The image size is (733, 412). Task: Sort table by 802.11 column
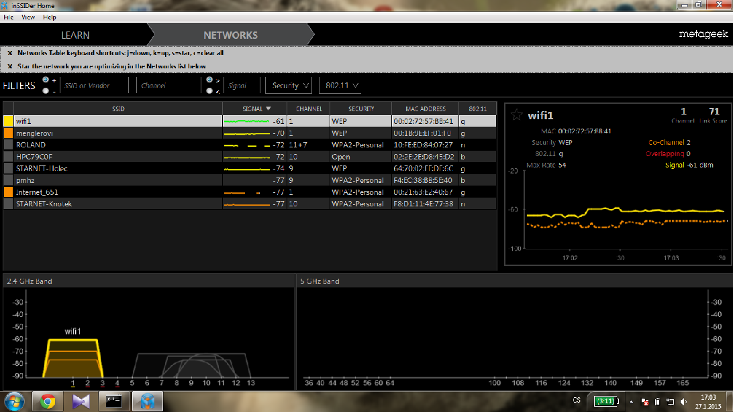pos(477,109)
